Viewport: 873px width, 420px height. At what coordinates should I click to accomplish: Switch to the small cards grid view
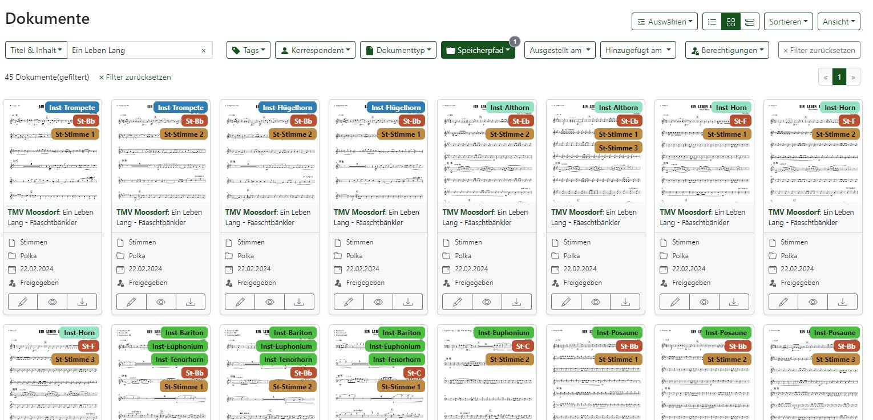point(730,22)
